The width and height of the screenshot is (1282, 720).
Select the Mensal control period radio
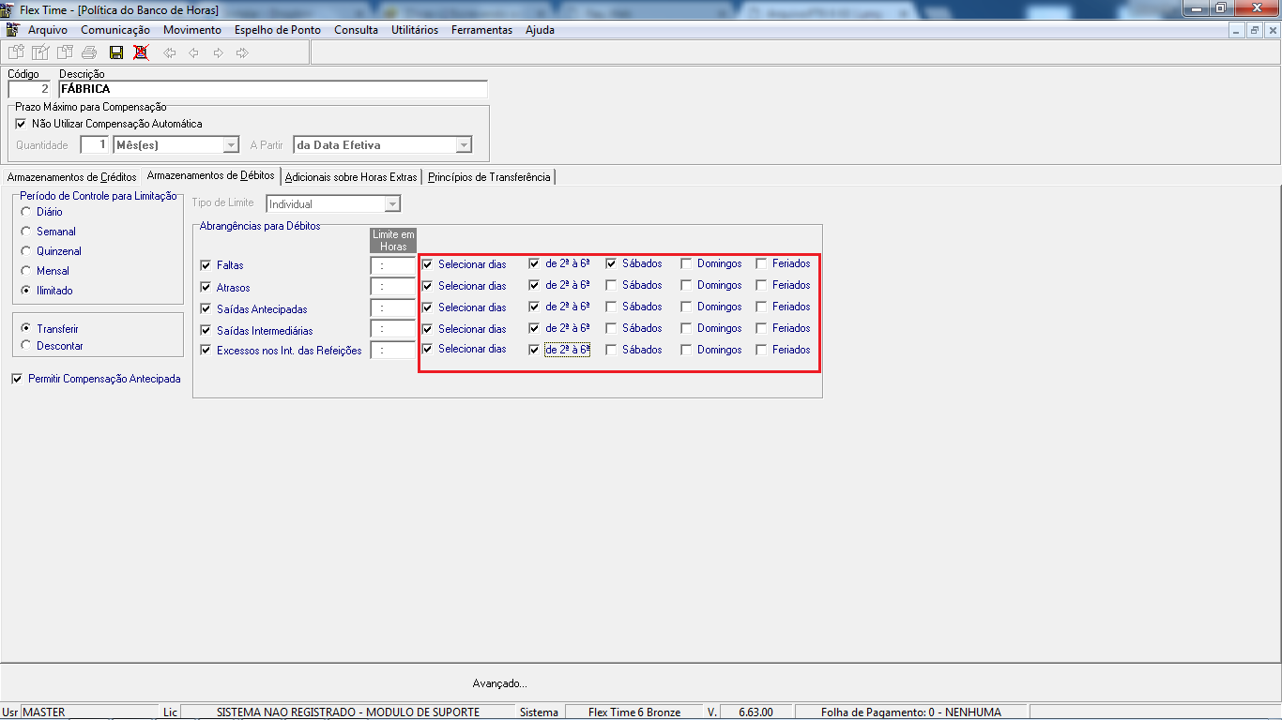(26, 271)
